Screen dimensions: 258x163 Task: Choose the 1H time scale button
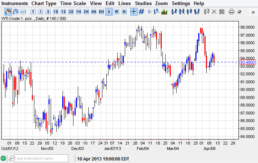78,12
